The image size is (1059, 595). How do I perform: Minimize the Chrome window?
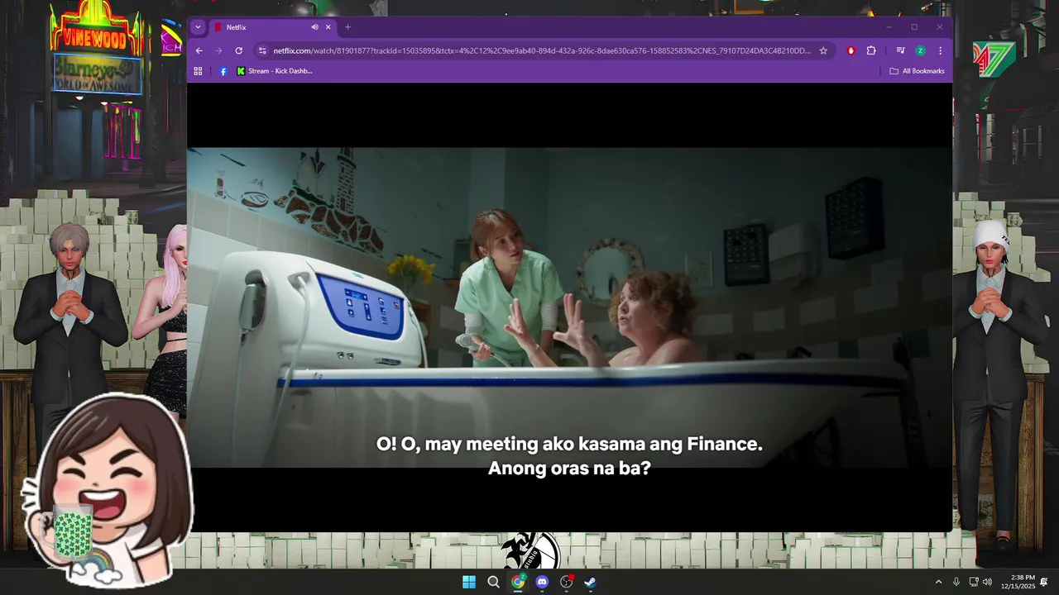[889, 27]
